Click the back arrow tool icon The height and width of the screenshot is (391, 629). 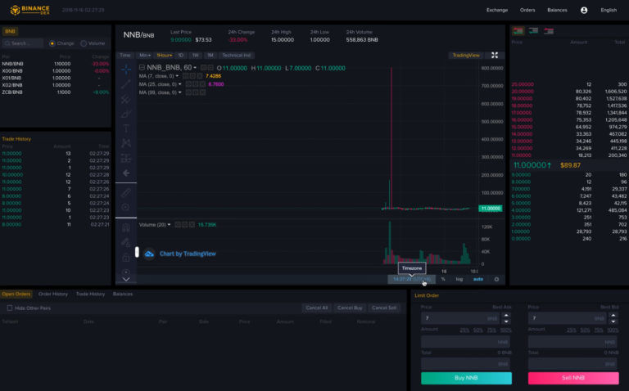pyautogui.click(x=126, y=173)
